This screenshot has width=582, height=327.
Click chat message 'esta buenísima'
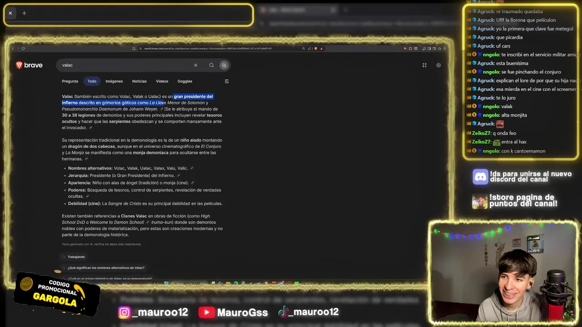[512, 63]
